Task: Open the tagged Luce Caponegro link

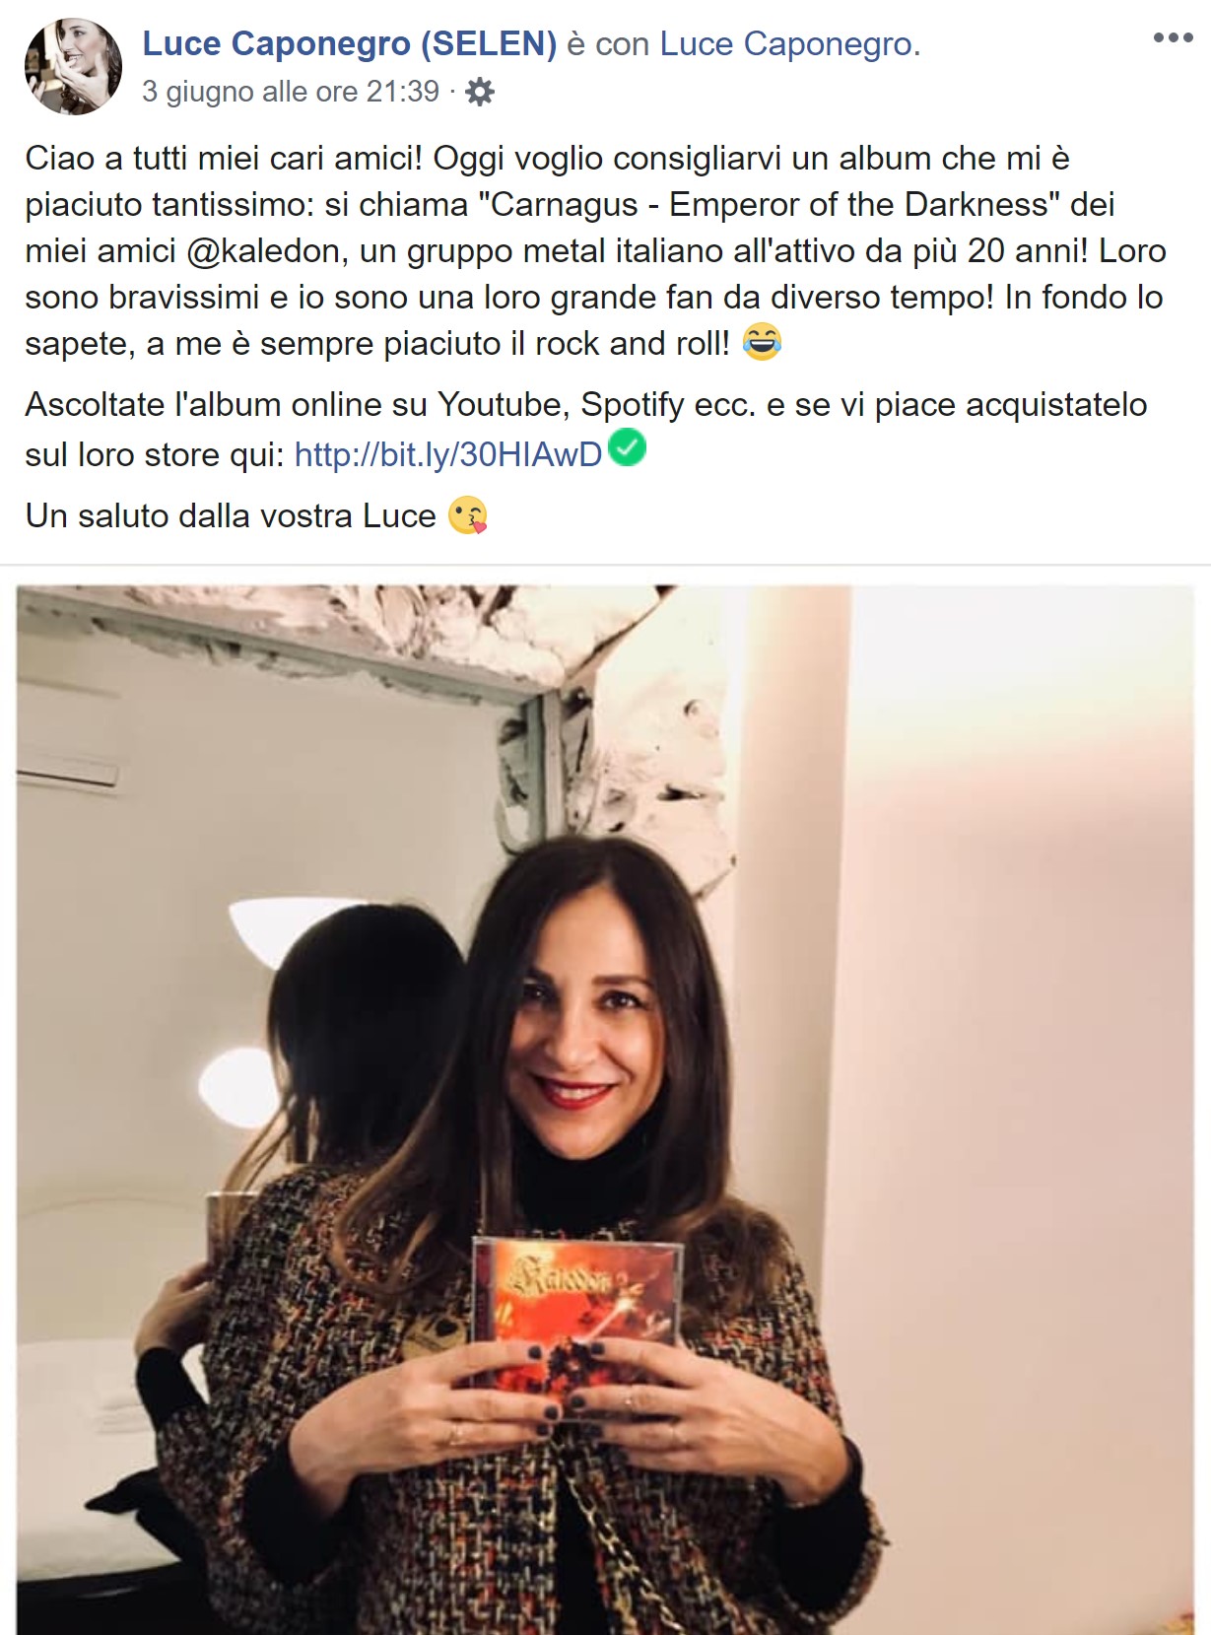Action: click(x=786, y=43)
